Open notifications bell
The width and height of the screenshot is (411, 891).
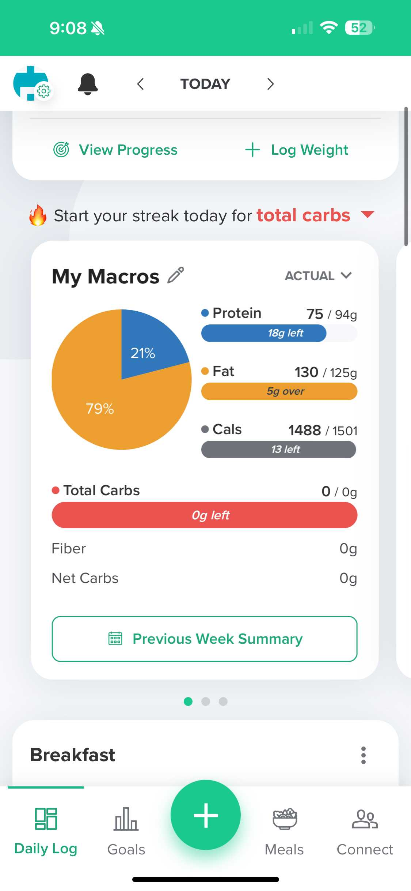point(88,84)
